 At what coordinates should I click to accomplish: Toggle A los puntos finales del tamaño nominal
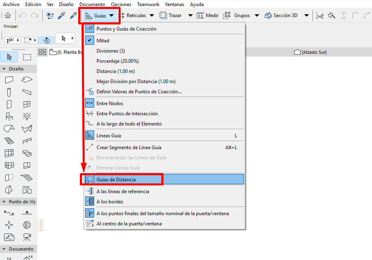click(x=164, y=214)
